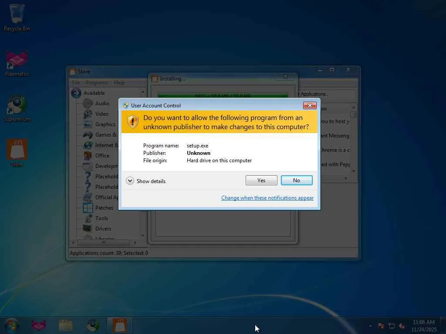Click Drivers category chip icon
Screen dimensions: 446x334
coord(87,228)
